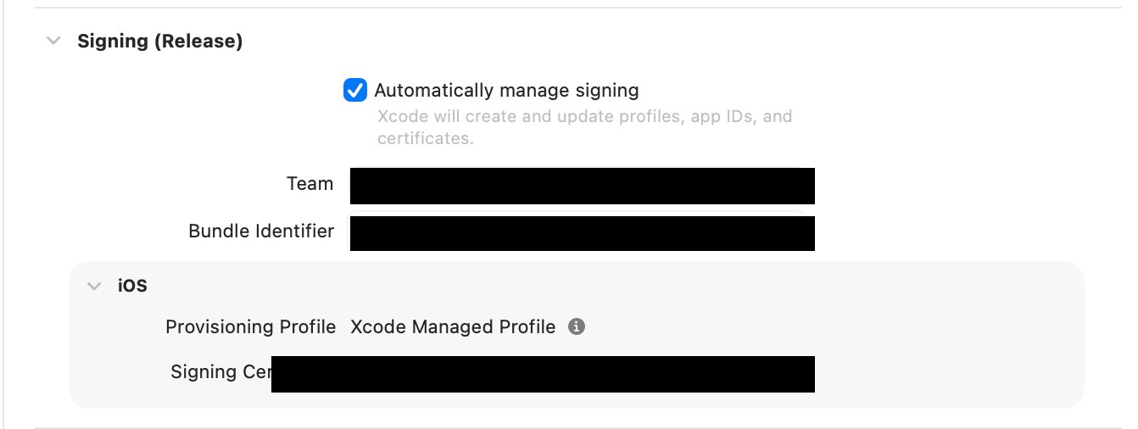Click the Bundle Identifier label
This screenshot has height=429, width=1138.
(261, 231)
